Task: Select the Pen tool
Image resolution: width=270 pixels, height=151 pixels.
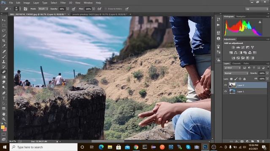Action: (x=4, y=93)
